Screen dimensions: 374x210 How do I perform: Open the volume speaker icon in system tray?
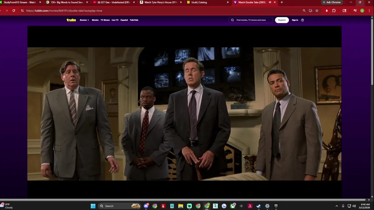click(x=354, y=206)
